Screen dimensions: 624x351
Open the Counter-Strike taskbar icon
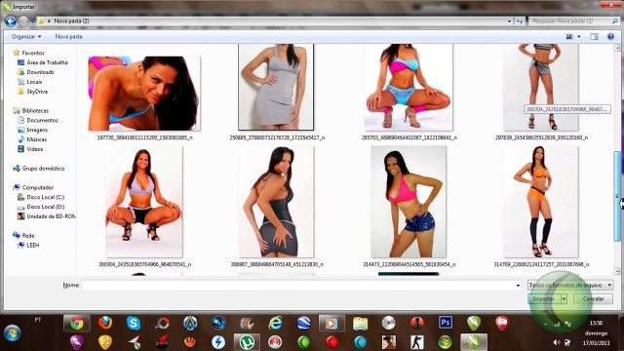(x=416, y=342)
